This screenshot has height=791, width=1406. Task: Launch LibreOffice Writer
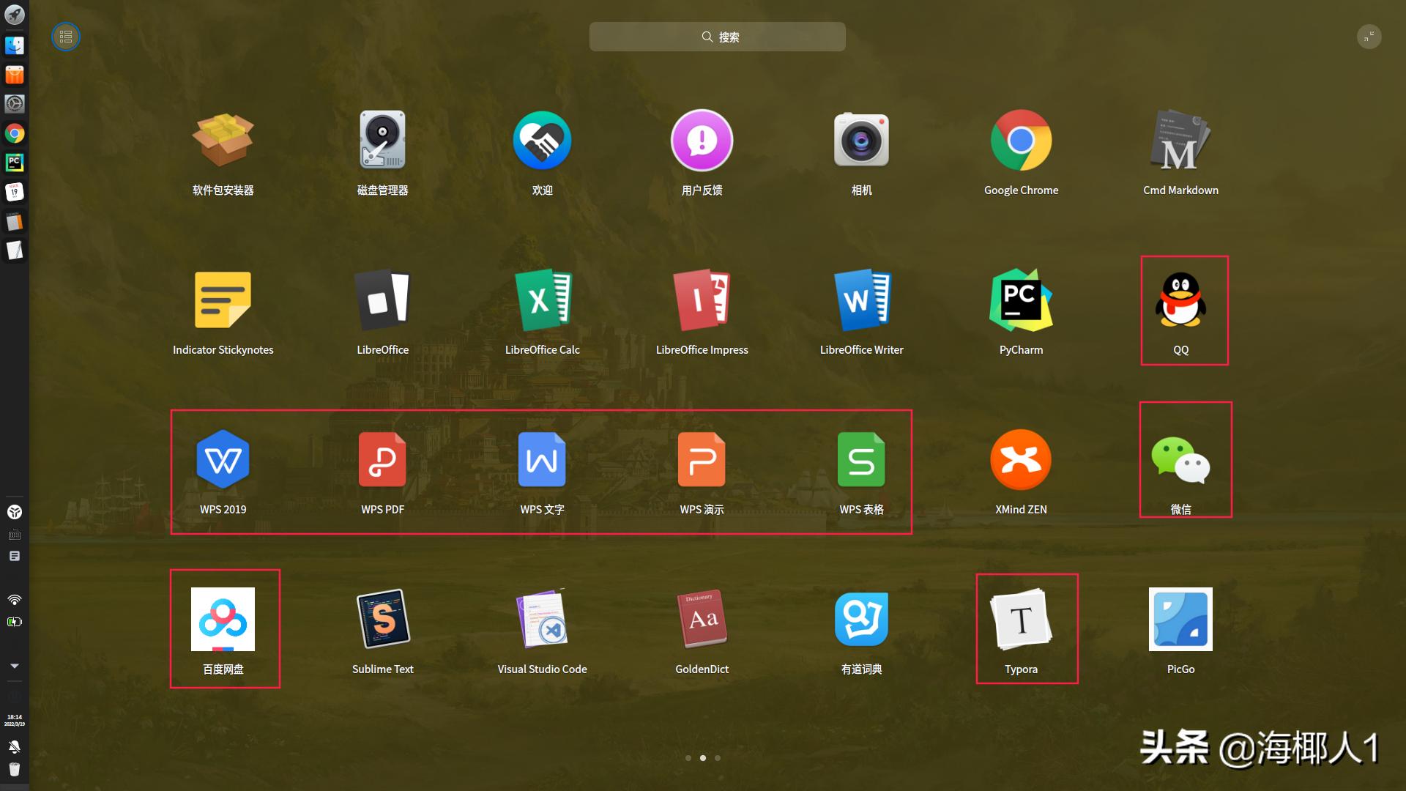point(861,300)
